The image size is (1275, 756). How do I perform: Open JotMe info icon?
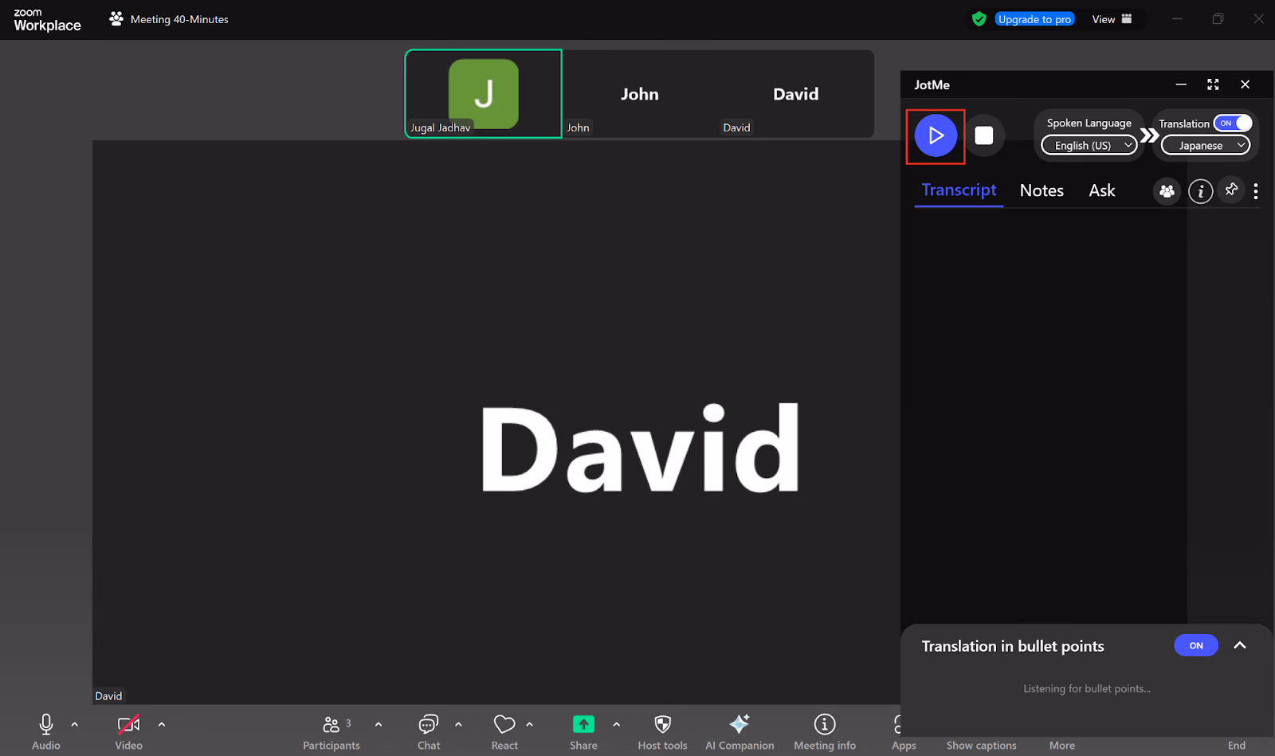[1200, 191]
